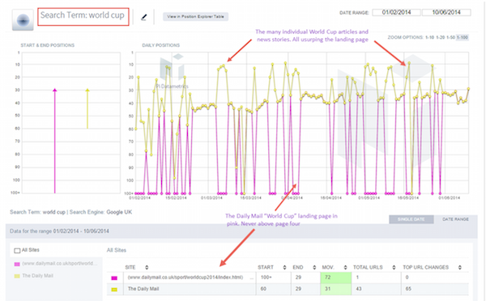The image size is (486, 301).
Task: Set the start date field 01/02/2014
Action: 396,12
